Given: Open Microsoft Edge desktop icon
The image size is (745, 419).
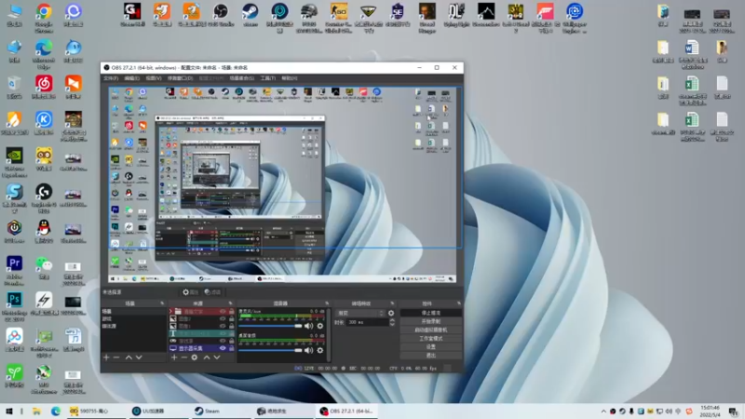Looking at the screenshot, I should pos(44,53).
